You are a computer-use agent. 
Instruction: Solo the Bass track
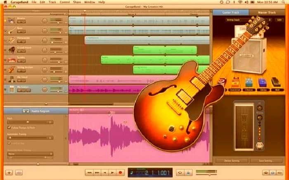pos(24,32)
